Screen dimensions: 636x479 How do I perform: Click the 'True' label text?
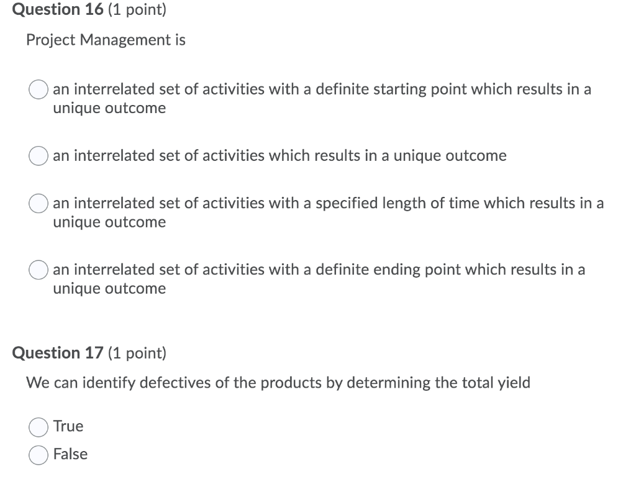[x=68, y=427]
